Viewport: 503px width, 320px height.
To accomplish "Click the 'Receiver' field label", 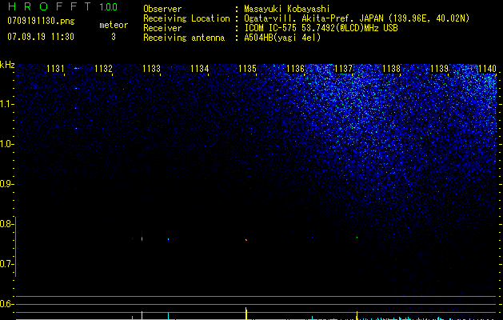I will (162, 28).
